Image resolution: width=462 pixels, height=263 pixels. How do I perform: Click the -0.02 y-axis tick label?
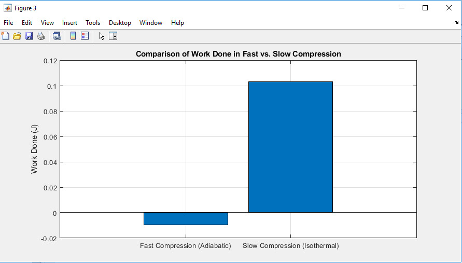tap(49, 239)
